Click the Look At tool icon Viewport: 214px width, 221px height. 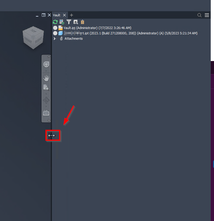[x=46, y=113]
